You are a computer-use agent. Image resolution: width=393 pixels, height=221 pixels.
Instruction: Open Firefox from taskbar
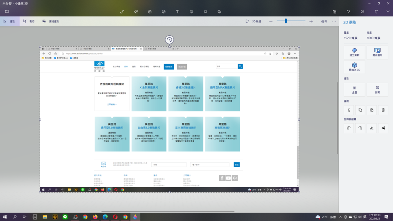pyautogui.click(x=95, y=217)
